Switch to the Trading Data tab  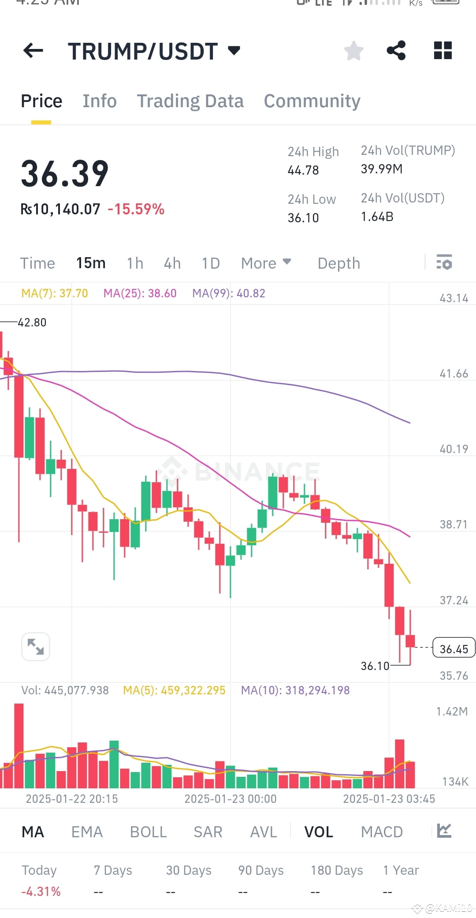point(190,101)
